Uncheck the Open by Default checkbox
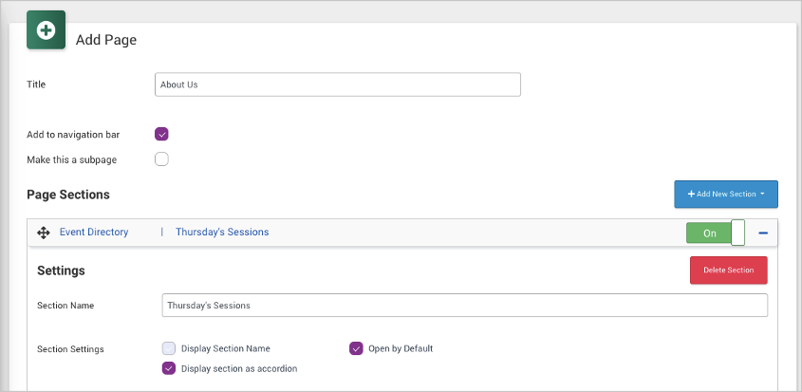This screenshot has width=802, height=392. [x=356, y=348]
